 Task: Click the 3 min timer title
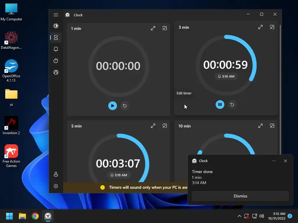(184, 27)
